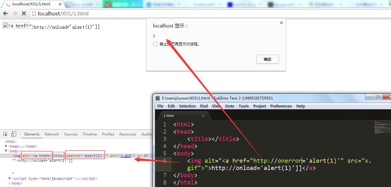
Task: Click the <title></title> line in Sublime editor
Action: [x=213, y=139]
